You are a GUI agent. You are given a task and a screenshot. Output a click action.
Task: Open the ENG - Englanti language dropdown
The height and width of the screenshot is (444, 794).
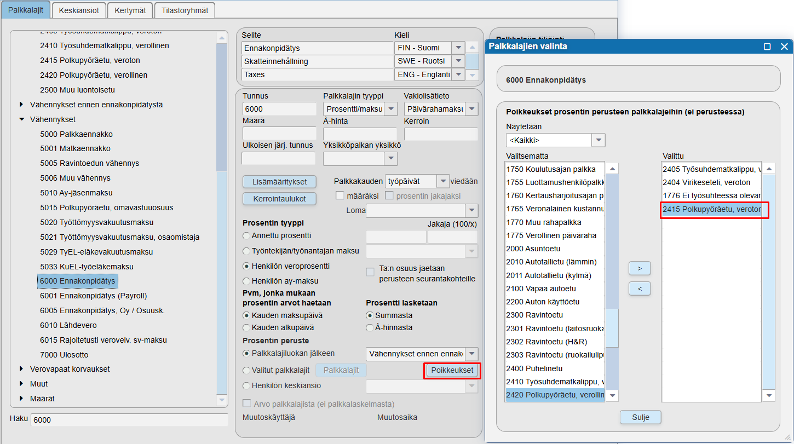pyautogui.click(x=458, y=74)
